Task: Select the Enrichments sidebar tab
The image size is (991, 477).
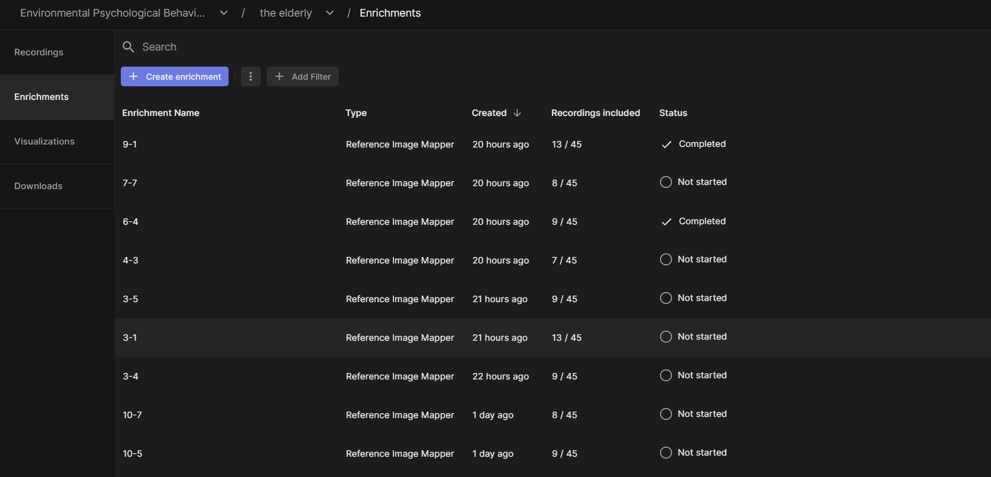Action: tap(57, 97)
